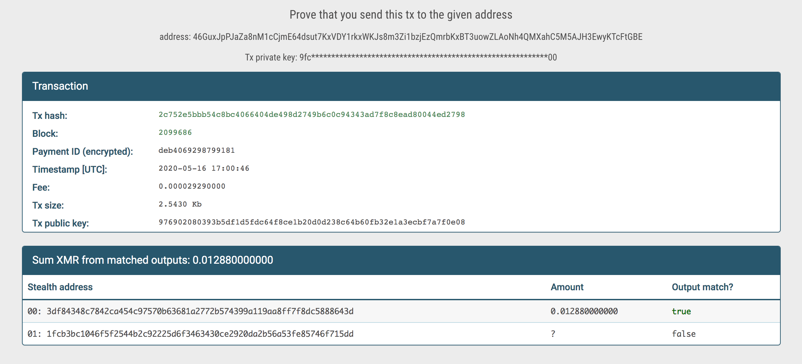
Task: Click amount 0.012880000000 in output 00 row
Action: click(x=584, y=312)
